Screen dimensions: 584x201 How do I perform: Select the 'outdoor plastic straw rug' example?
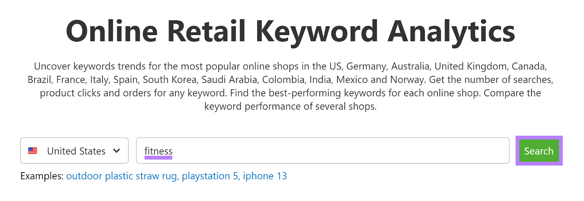(122, 176)
